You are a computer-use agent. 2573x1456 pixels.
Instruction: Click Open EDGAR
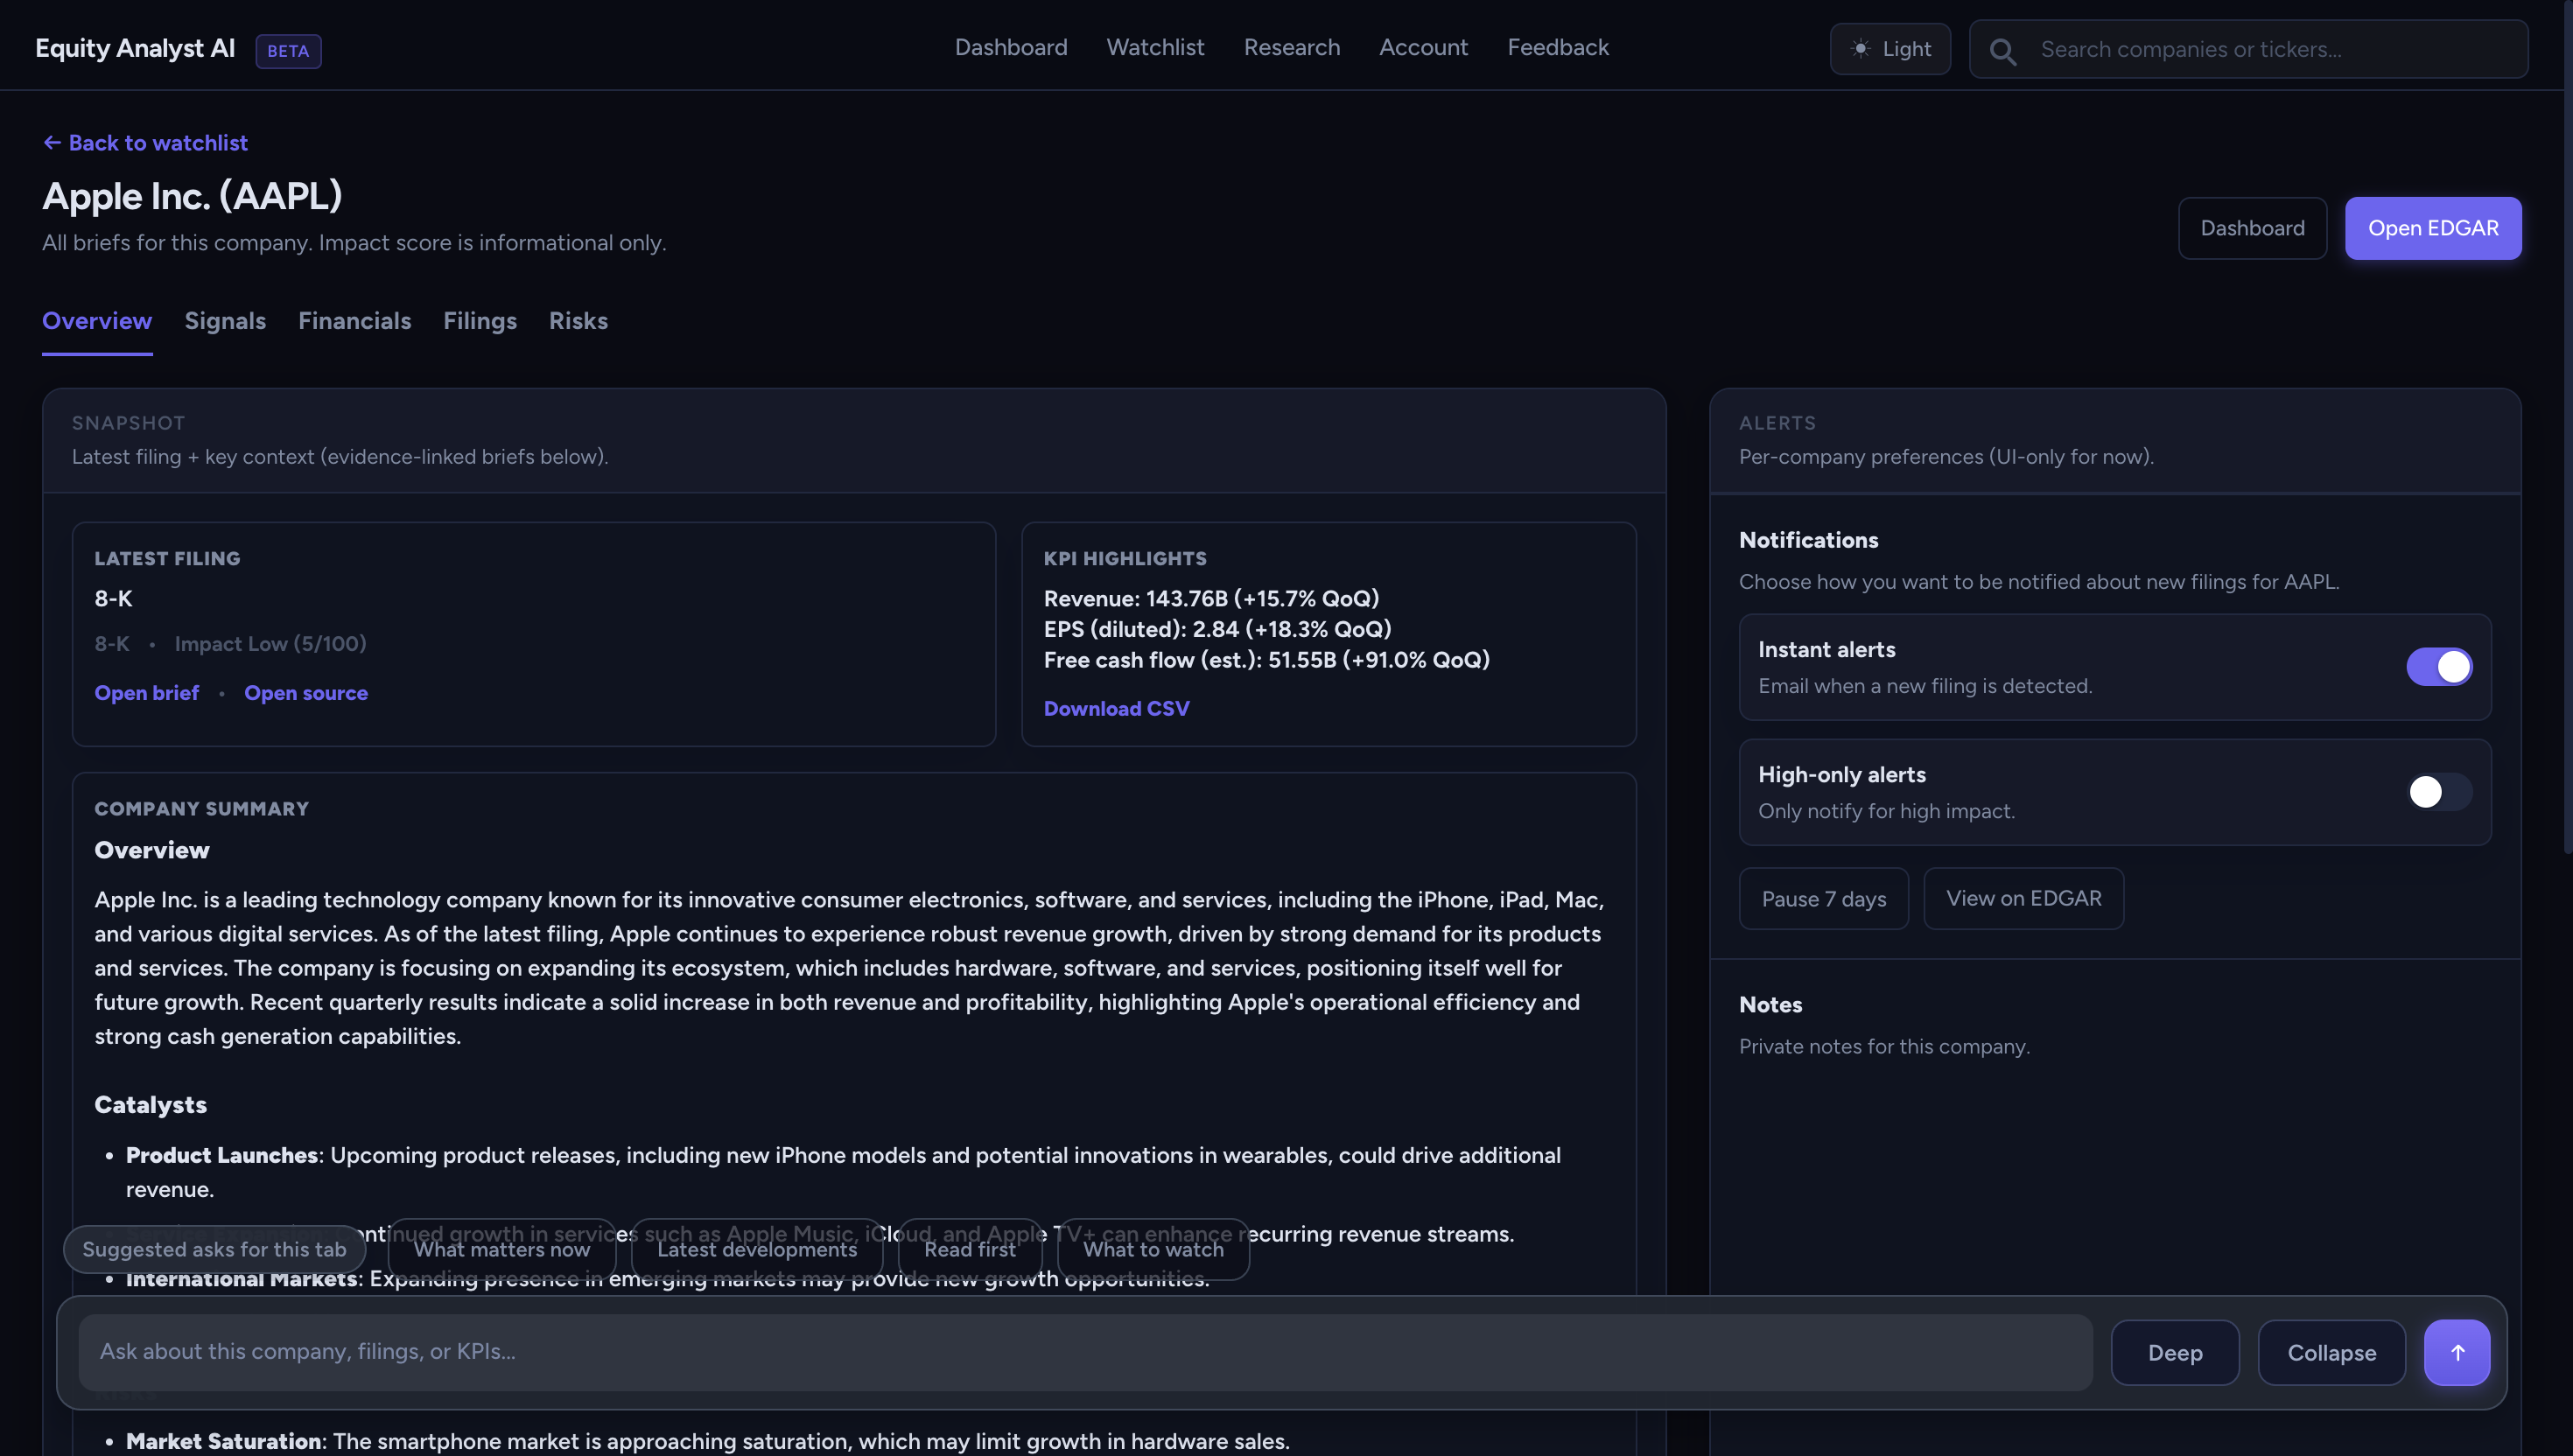(x=2432, y=228)
